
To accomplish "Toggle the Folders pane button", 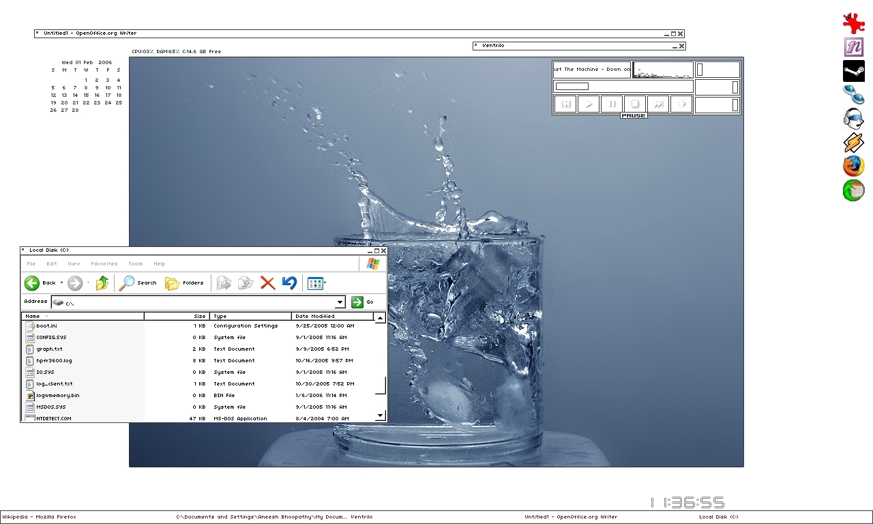I will [184, 283].
